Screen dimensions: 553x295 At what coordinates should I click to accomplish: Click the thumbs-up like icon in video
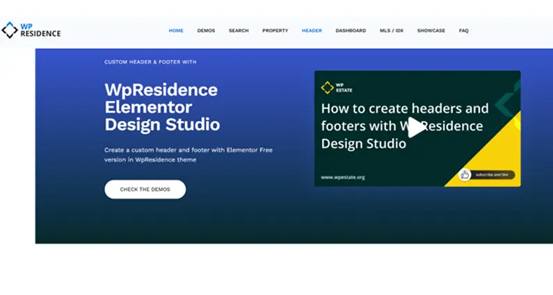coord(465,175)
